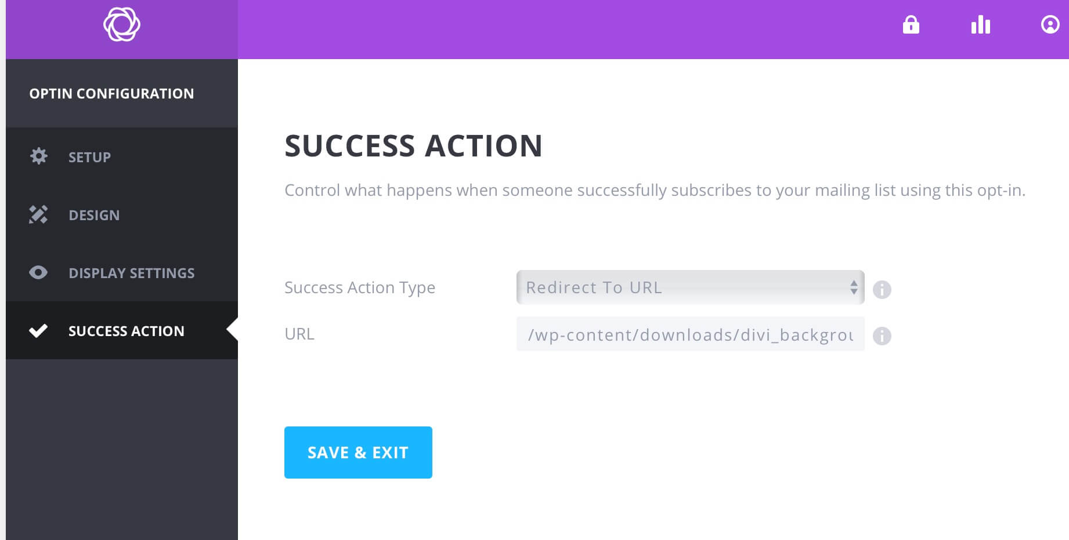This screenshot has width=1069, height=540.
Task: Click the SAVE & EXIT button
Action: (358, 453)
